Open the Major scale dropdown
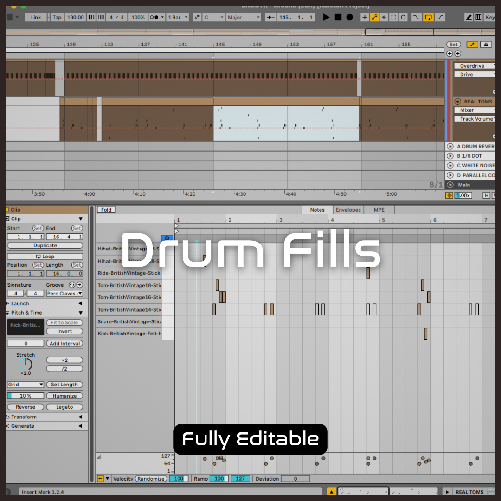The width and height of the screenshot is (501, 501). [244, 17]
